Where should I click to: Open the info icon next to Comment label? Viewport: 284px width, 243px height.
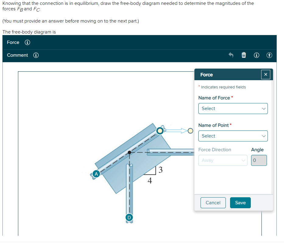[x=36, y=55]
